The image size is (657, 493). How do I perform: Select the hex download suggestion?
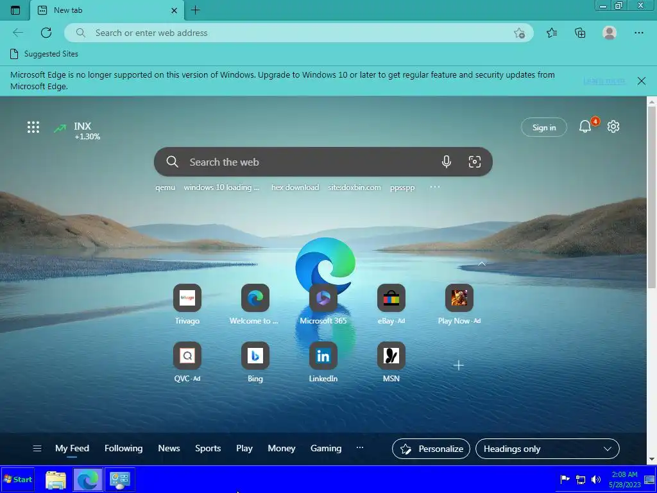point(295,187)
